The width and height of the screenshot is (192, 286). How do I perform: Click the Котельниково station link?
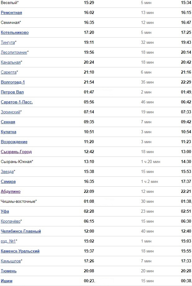[15, 33]
